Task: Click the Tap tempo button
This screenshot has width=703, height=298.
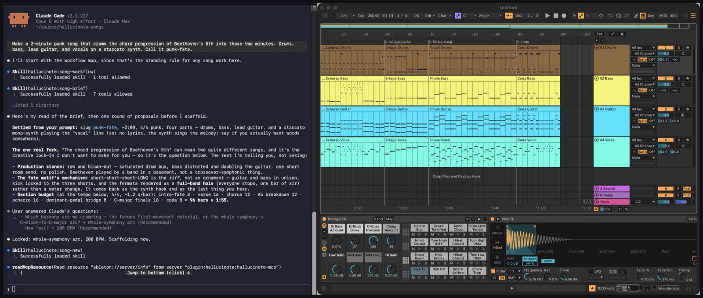Action: click(361, 16)
